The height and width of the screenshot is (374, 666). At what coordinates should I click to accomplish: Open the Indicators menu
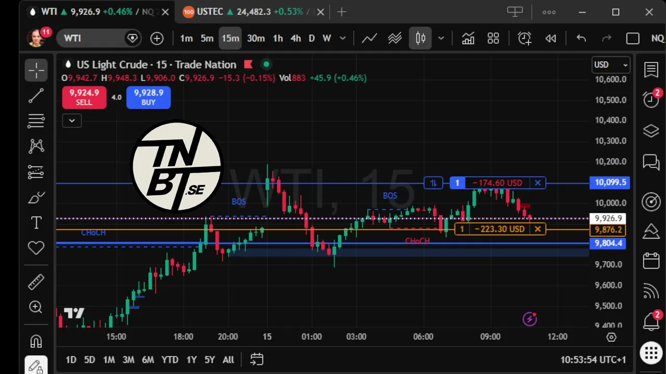468,38
